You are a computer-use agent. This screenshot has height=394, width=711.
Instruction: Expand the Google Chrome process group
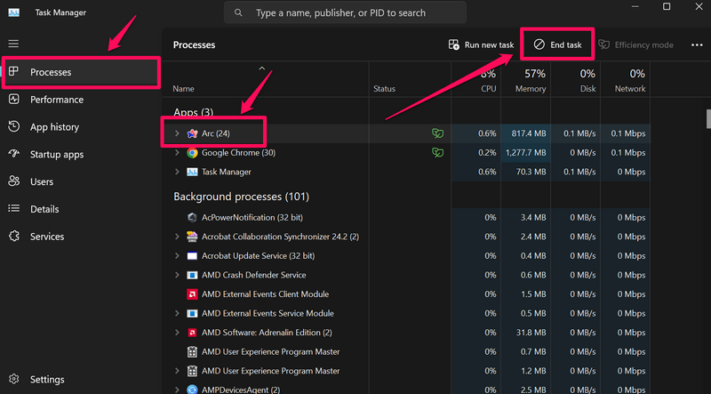click(178, 153)
